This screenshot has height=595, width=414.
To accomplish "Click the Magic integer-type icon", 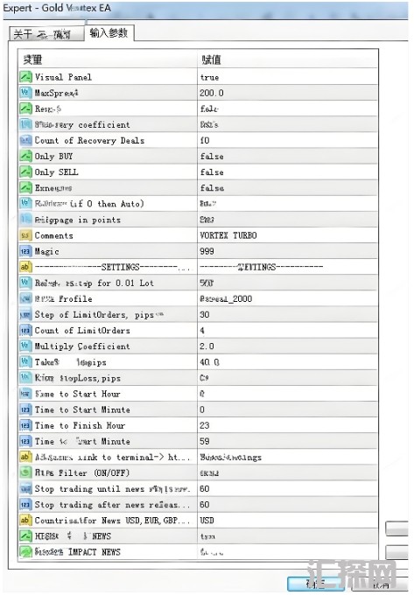I will [25, 251].
